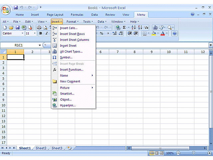Image resolution: width=213 pixels, height=160 pixels.
Task: Open the Font size 11 dropdown
Action: 35,33
